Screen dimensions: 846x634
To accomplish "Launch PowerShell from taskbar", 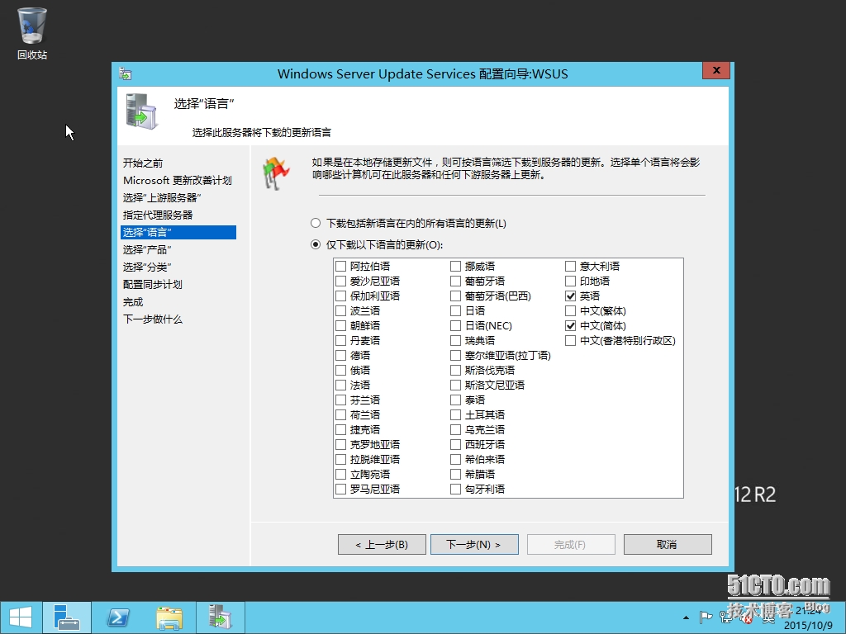I will [x=117, y=617].
